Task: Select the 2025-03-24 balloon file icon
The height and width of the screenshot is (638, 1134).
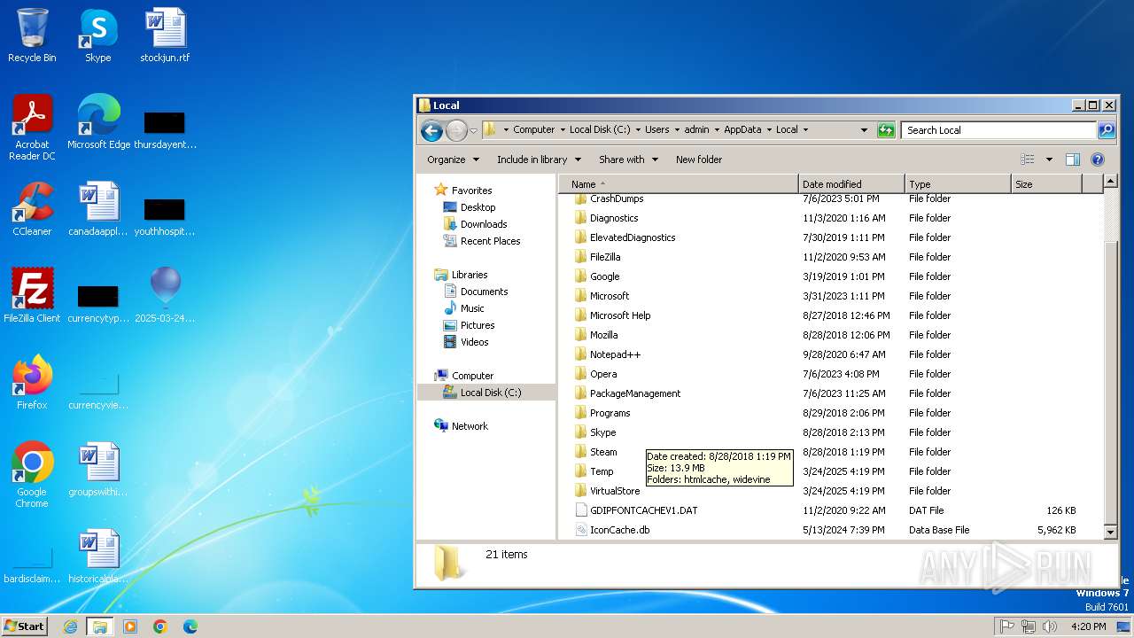Action: 165,296
